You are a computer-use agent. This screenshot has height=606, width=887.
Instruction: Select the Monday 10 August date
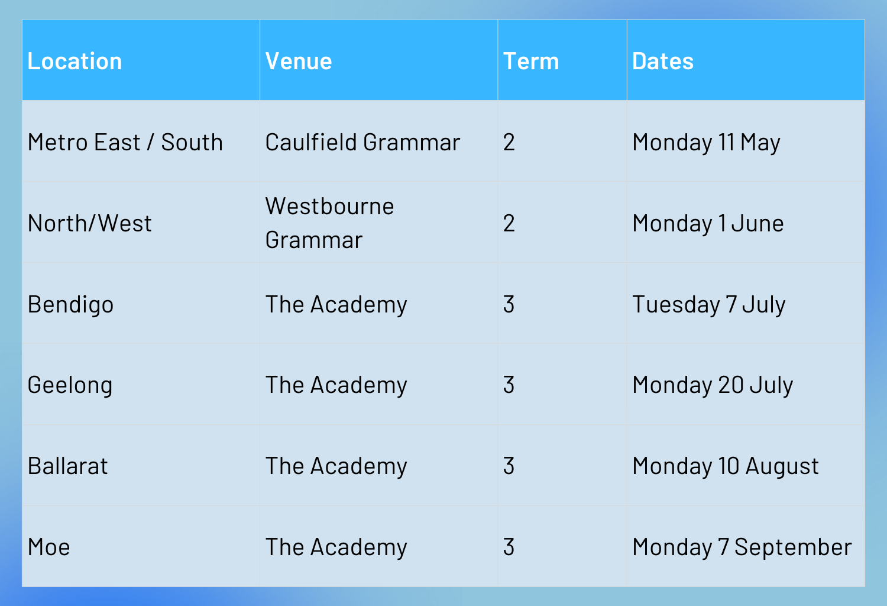(726, 466)
